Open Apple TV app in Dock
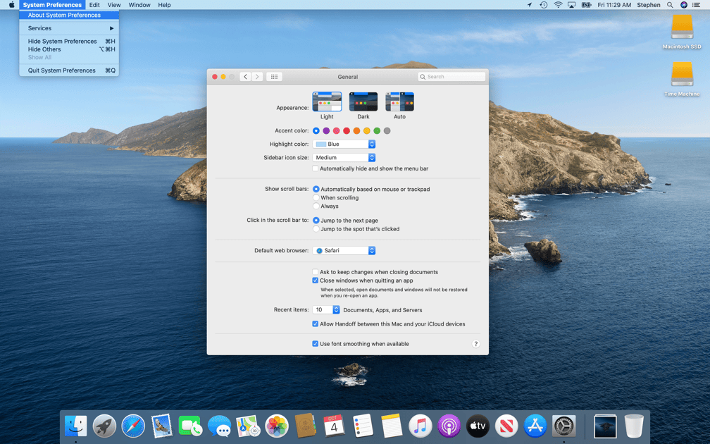 [478, 426]
